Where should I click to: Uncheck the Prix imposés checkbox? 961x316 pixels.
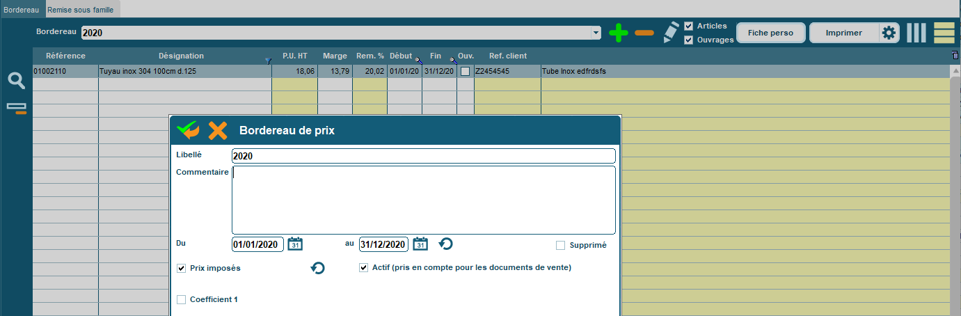(x=182, y=268)
